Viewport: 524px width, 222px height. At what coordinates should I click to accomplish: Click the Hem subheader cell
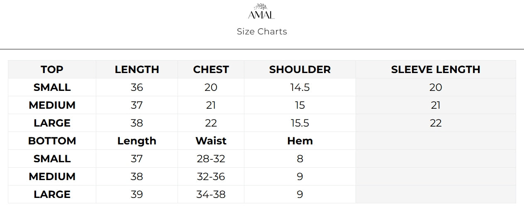(x=300, y=141)
